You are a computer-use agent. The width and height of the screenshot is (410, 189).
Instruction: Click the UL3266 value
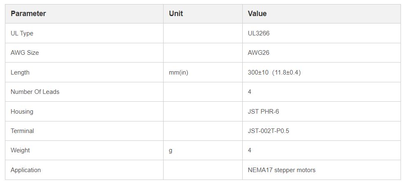tap(259, 33)
